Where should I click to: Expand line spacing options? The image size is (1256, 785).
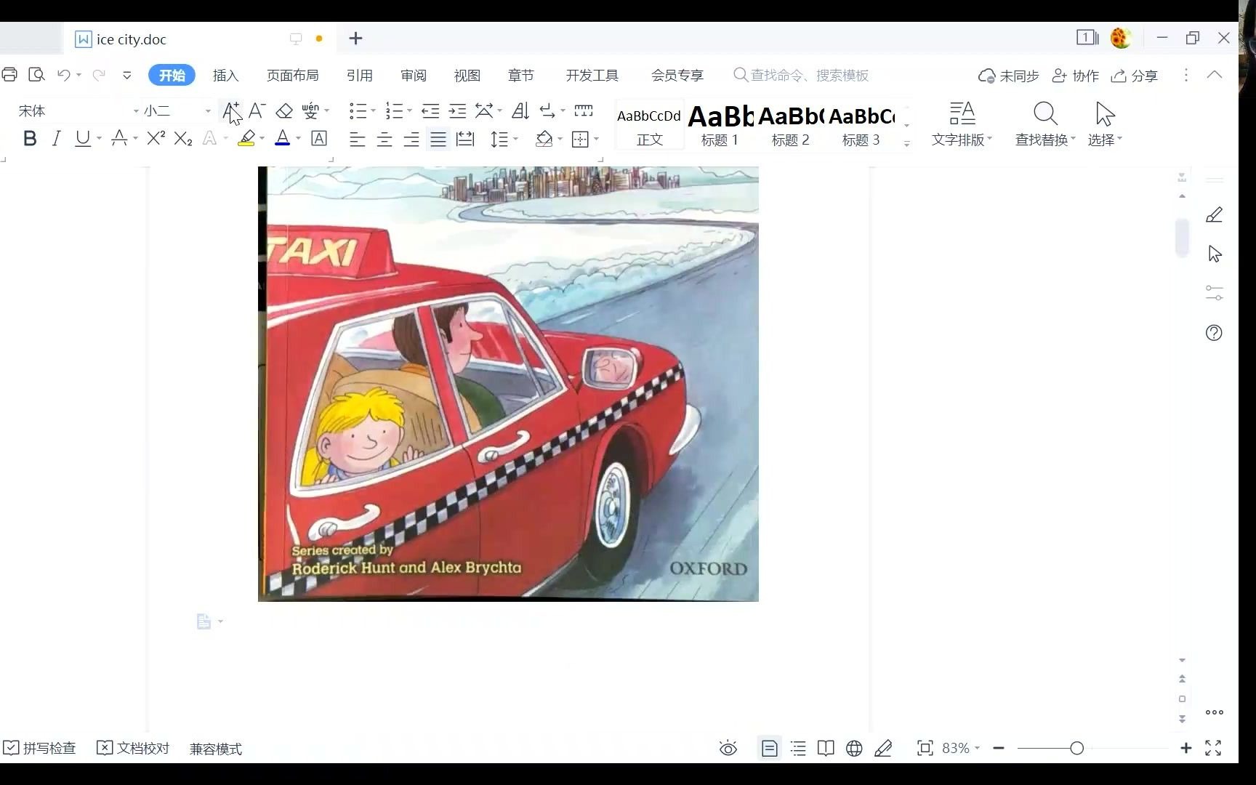[515, 139]
